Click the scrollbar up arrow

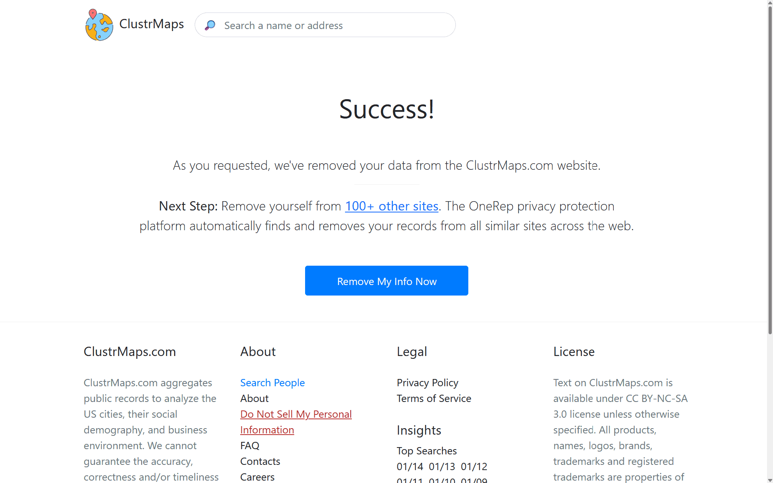(x=769, y=3)
